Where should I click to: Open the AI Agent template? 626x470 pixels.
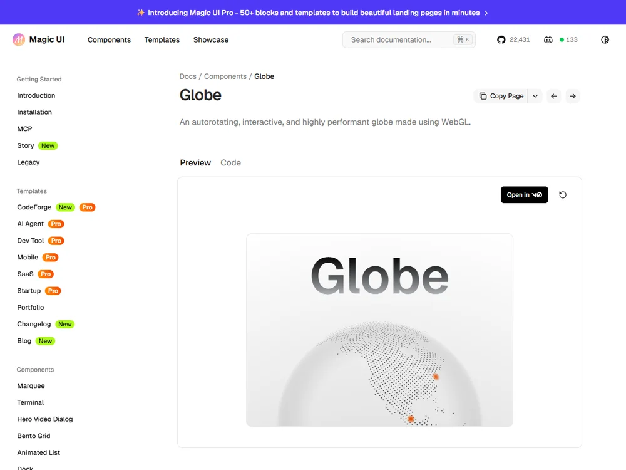click(30, 224)
